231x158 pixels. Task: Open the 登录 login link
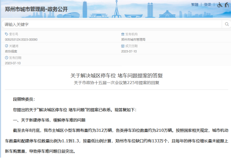pyautogui.click(x=208, y=5)
